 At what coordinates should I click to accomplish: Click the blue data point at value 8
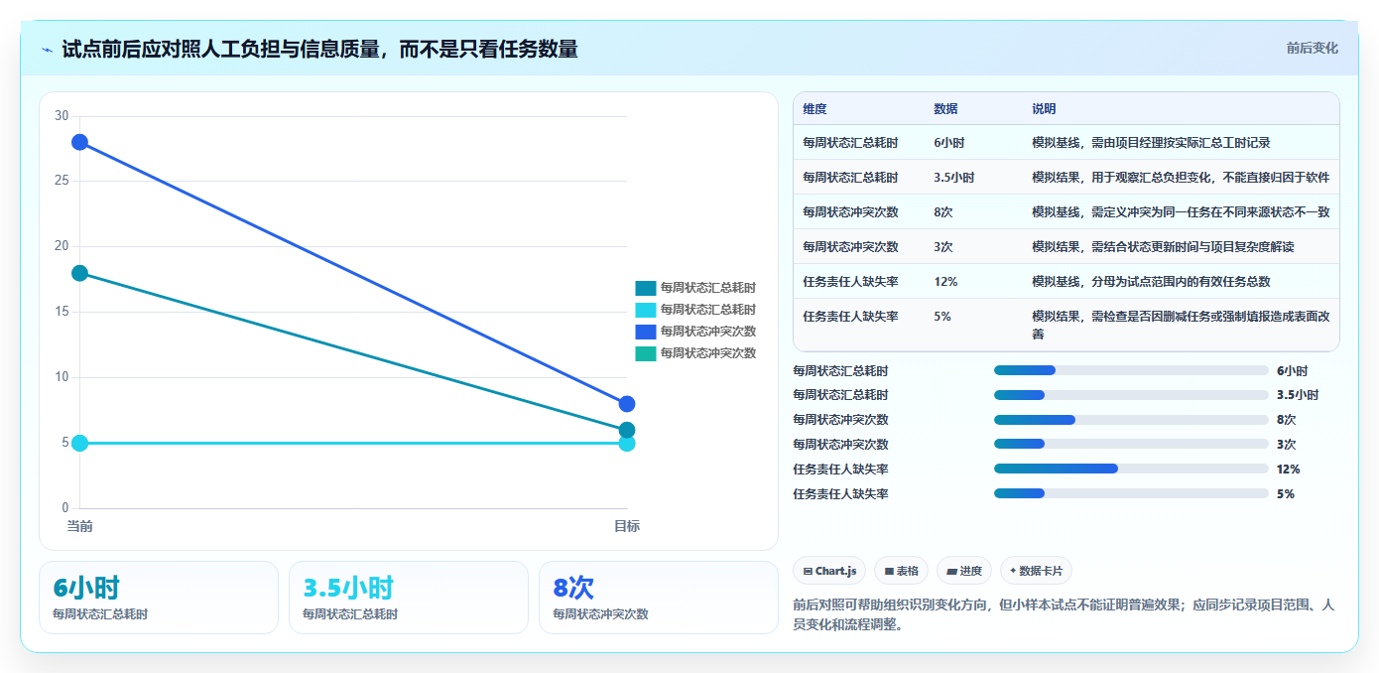click(x=627, y=404)
